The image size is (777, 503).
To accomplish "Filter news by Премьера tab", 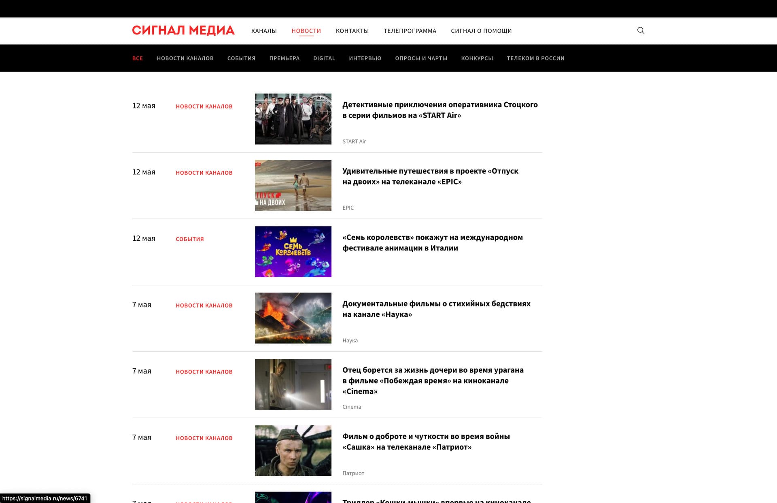I will 284,58.
